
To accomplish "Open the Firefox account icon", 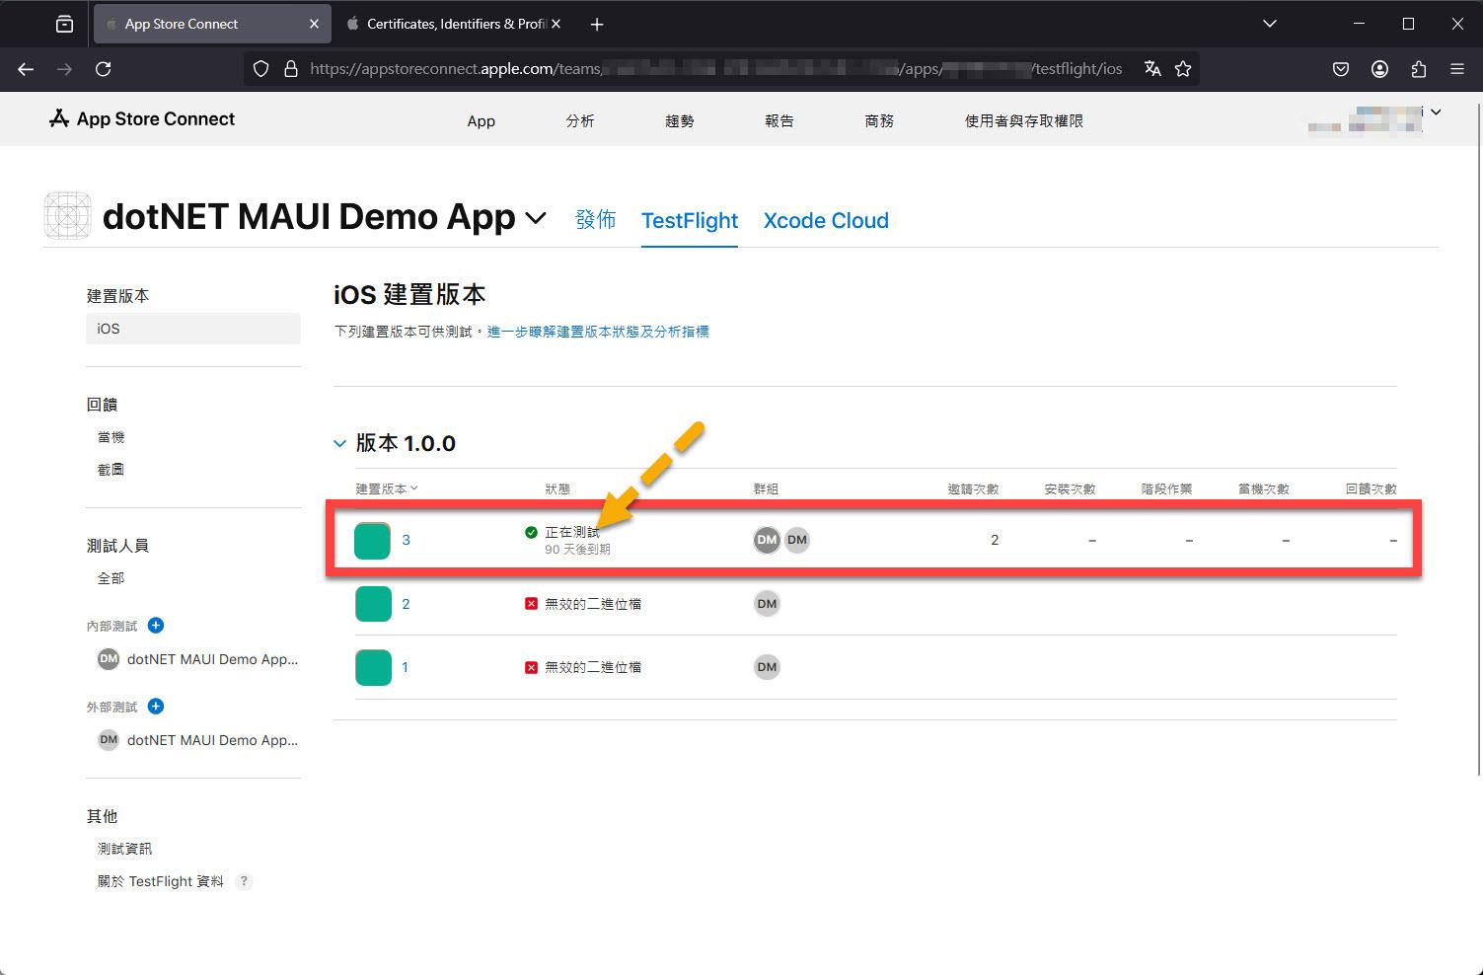I will tap(1379, 69).
